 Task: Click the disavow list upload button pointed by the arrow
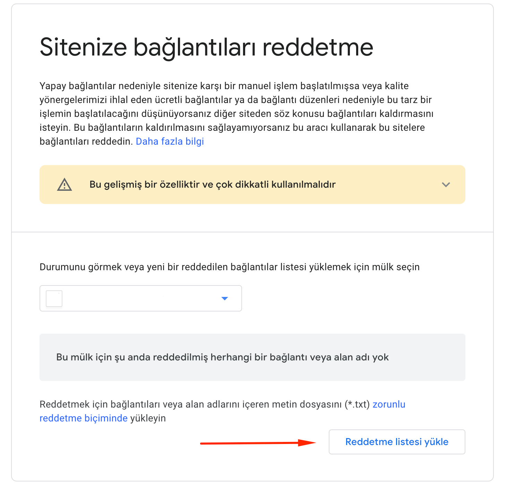click(x=396, y=442)
